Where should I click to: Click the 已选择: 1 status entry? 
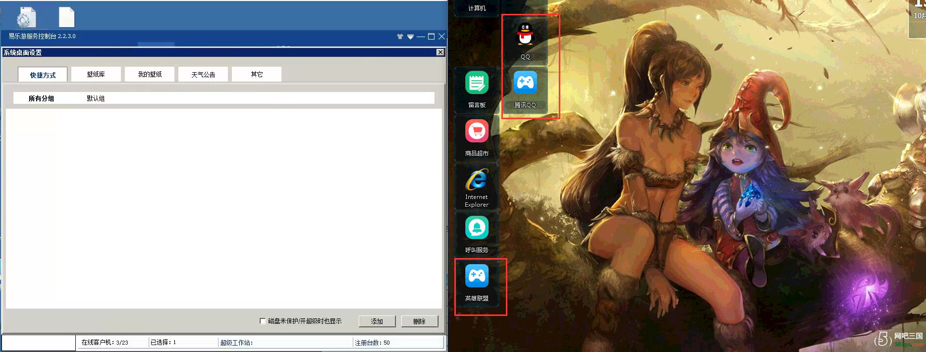click(x=163, y=342)
